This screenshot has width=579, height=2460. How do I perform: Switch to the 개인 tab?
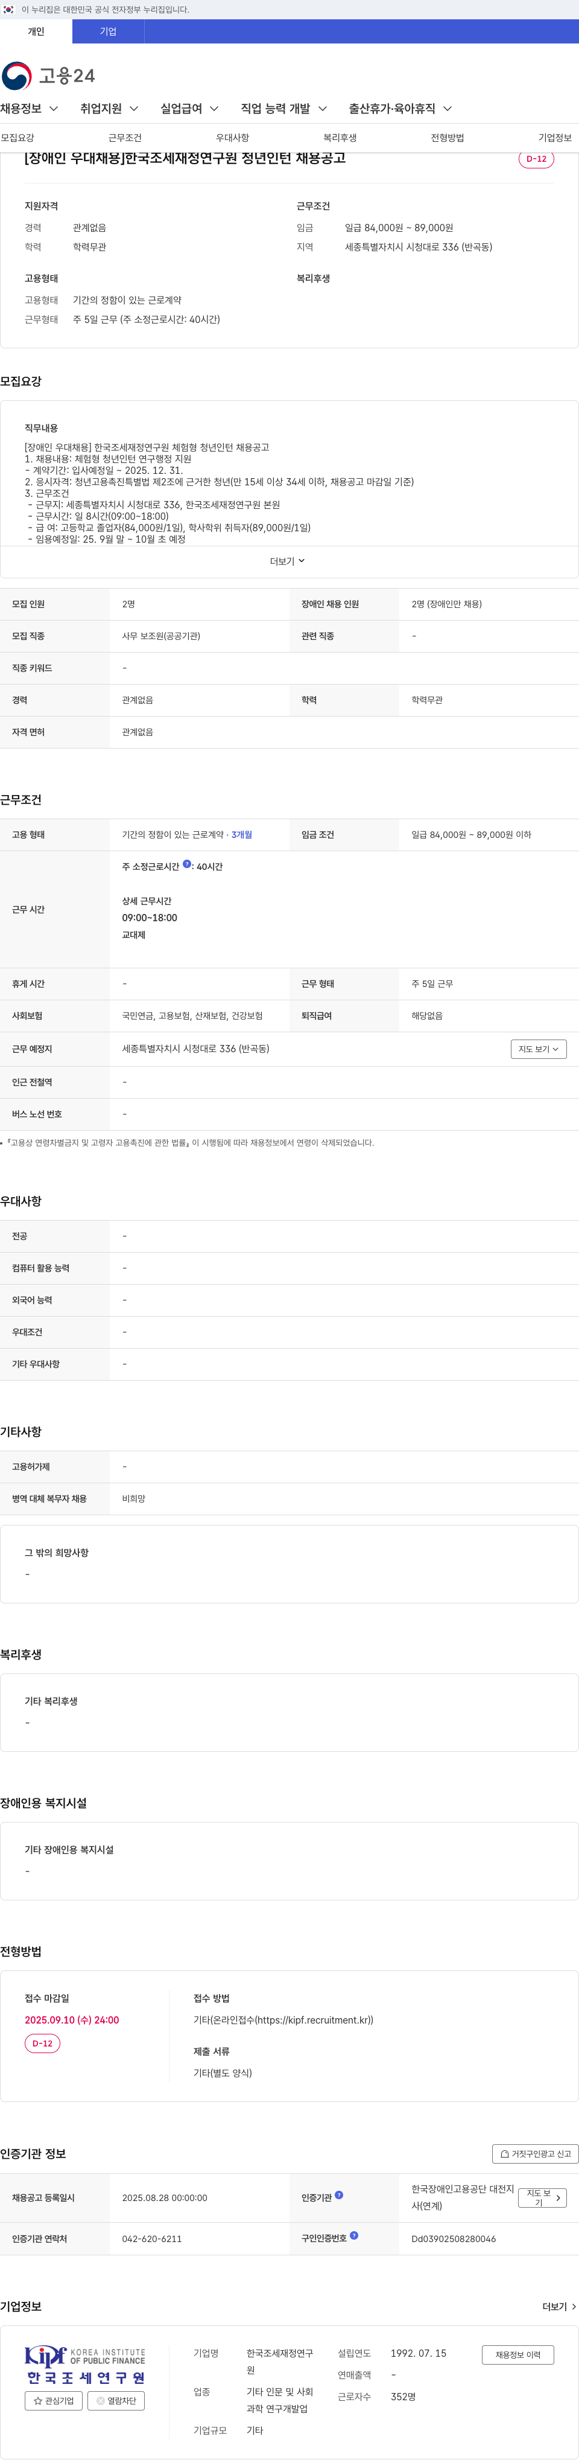pos(36,31)
